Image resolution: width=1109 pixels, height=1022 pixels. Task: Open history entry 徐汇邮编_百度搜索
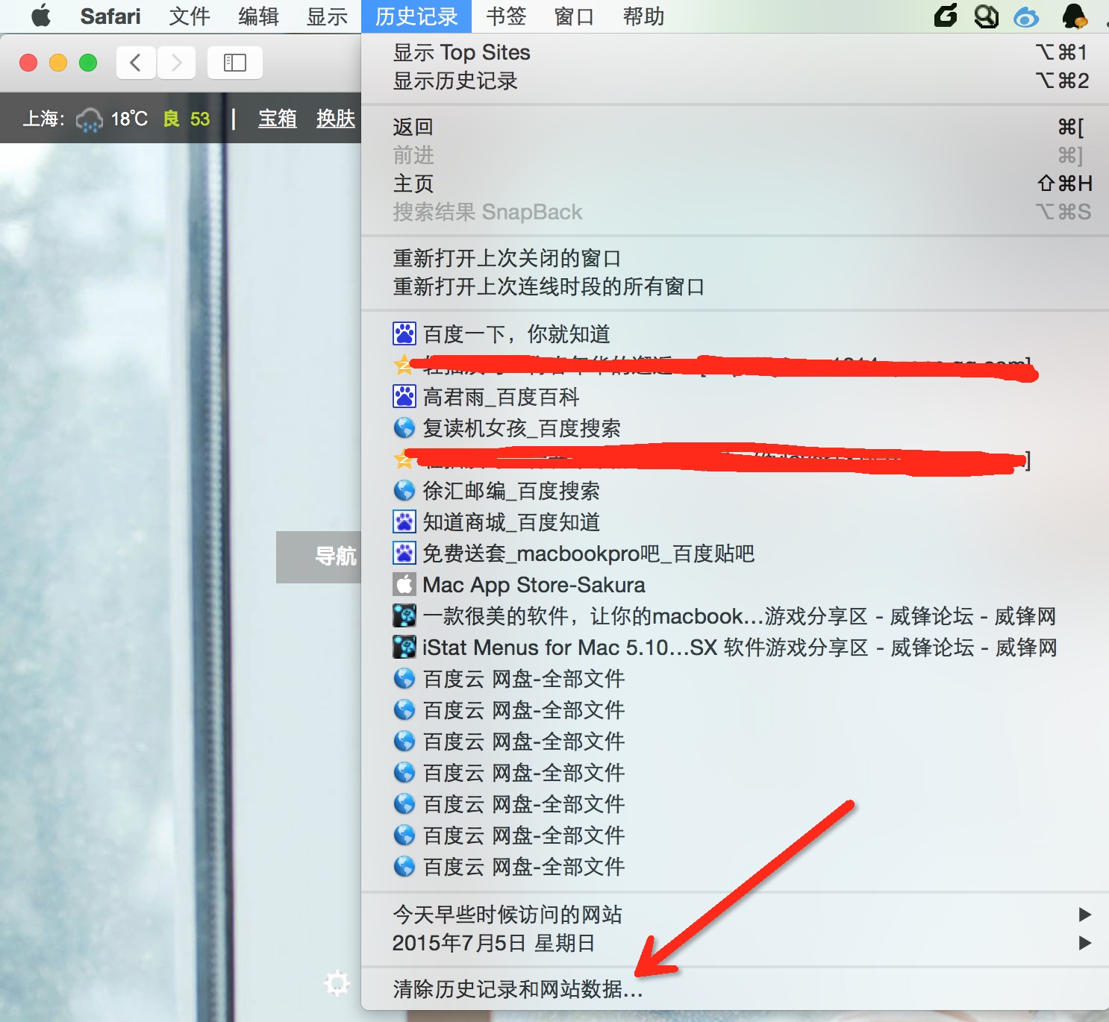click(x=735, y=490)
